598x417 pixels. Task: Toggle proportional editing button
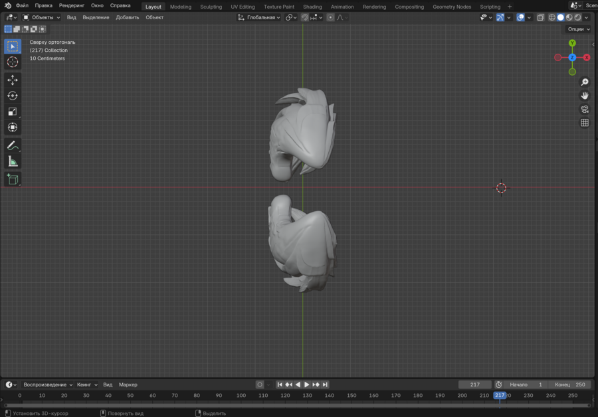coord(330,17)
